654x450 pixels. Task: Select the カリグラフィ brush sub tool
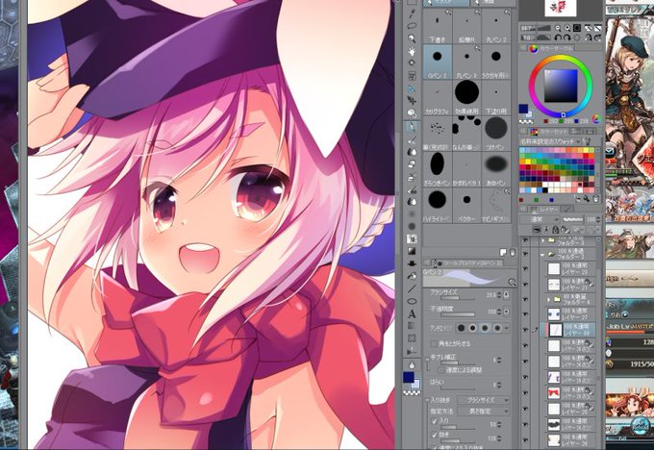tap(437, 97)
